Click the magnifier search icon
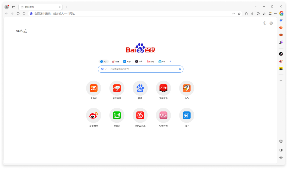Image resolution: width=288 pixels, height=169 pixels. [x=180, y=69]
